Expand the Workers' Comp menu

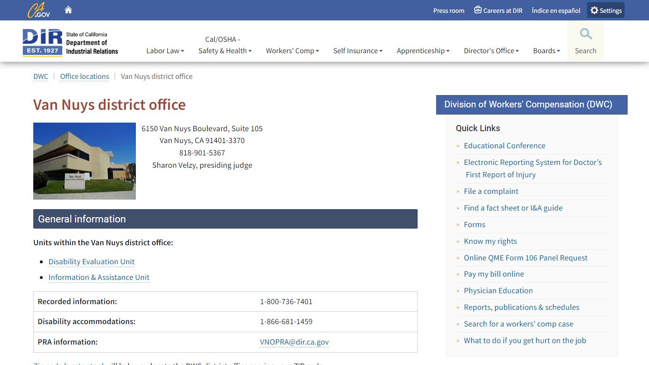coord(292,51)
